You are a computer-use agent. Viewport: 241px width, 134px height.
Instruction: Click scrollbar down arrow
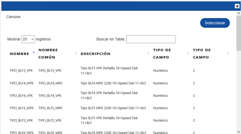[239, 132]
